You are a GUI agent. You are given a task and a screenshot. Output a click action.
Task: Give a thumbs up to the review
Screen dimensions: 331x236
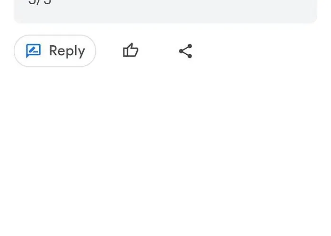tap(131, 51)
